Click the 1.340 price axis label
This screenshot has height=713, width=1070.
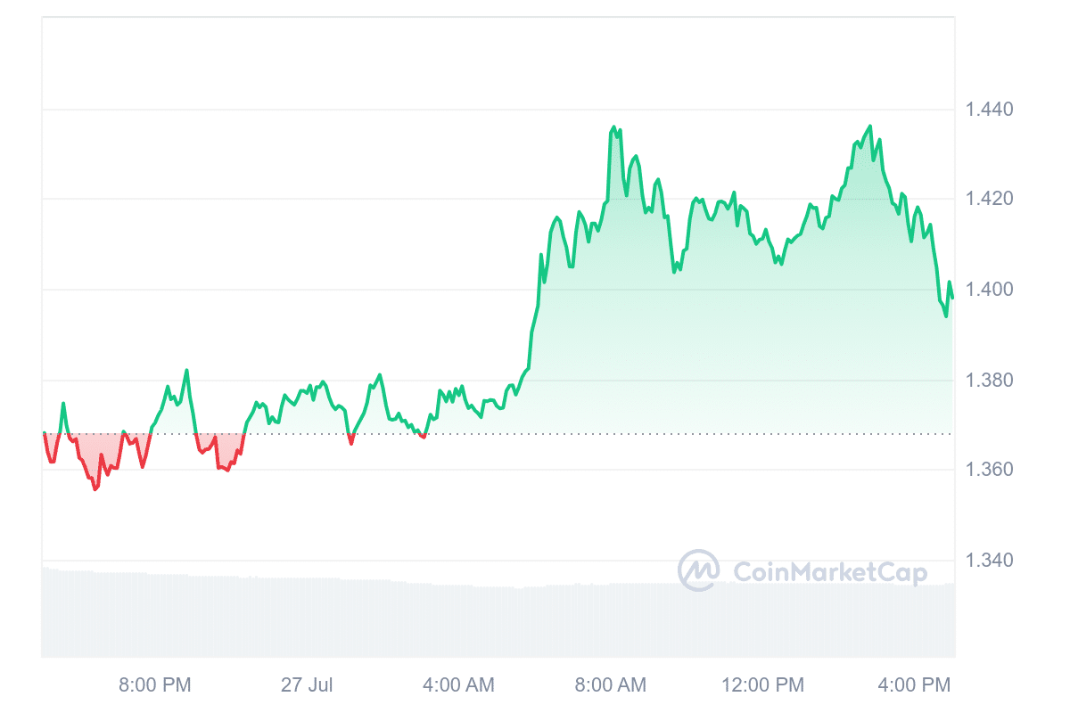[988, 561]
